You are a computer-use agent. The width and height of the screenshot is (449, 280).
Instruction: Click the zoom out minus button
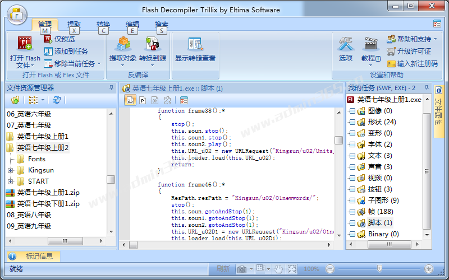coord(330,269)
